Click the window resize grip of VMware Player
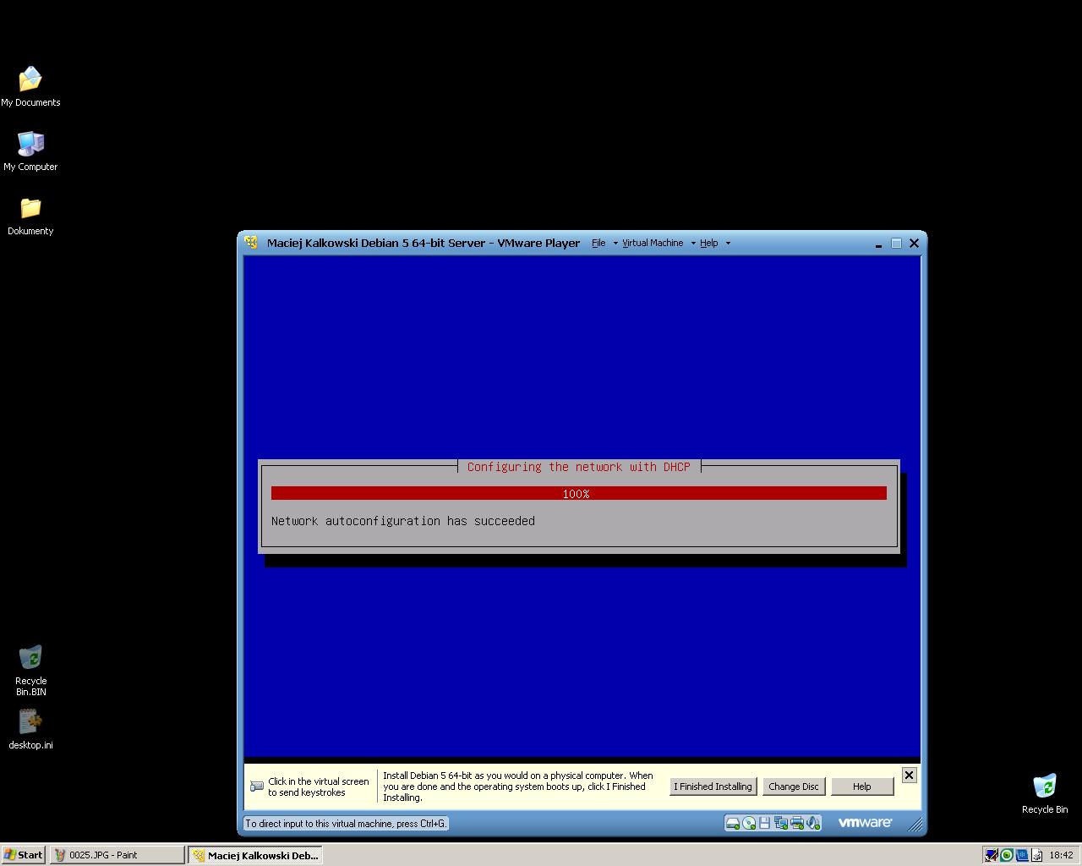Viewport: 1082px width, 866px height. [x=915, y=823]
